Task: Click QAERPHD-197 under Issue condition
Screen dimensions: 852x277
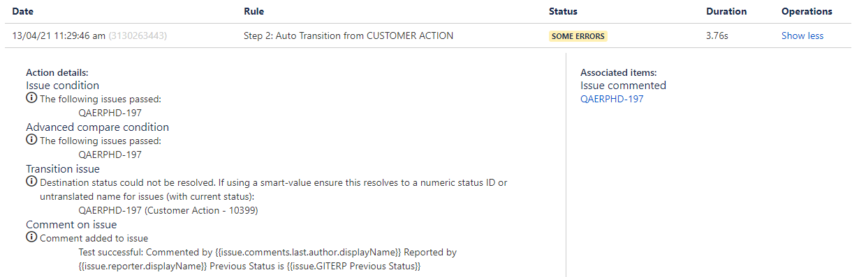Action: point(110,113)
